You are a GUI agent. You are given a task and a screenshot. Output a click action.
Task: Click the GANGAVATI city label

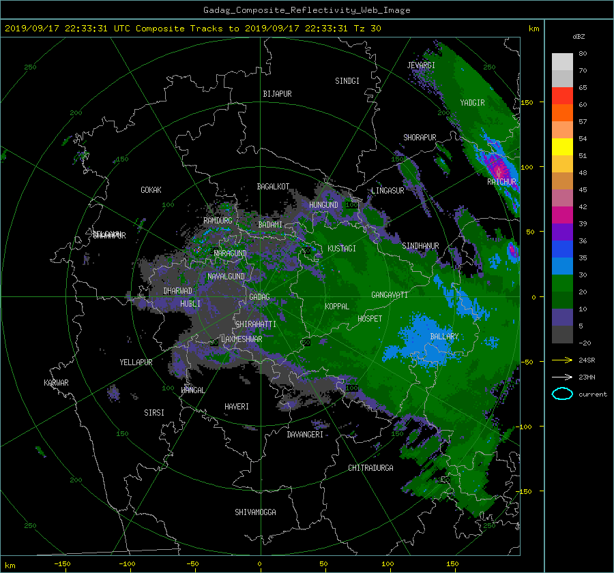pos(390,295)
